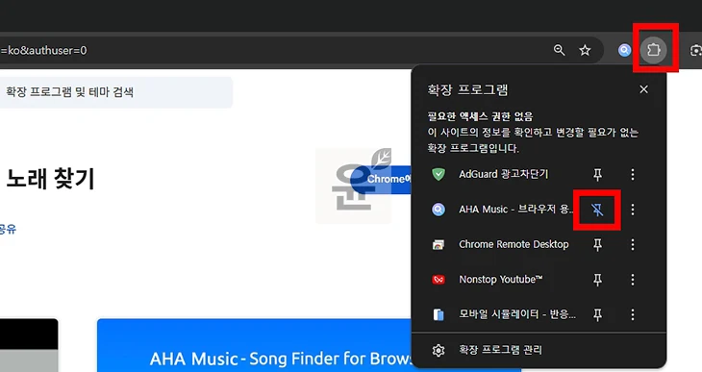Viewport: 702px width, 372px height.
Task: Click the 공유 share link
Action: pos(8,229)
